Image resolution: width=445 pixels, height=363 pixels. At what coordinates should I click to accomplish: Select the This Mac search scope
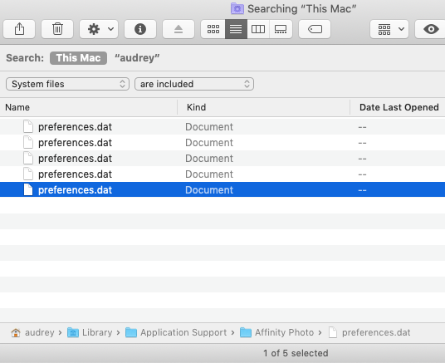(x=78, y=58)
